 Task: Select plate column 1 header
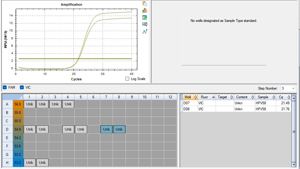point(30,97)
